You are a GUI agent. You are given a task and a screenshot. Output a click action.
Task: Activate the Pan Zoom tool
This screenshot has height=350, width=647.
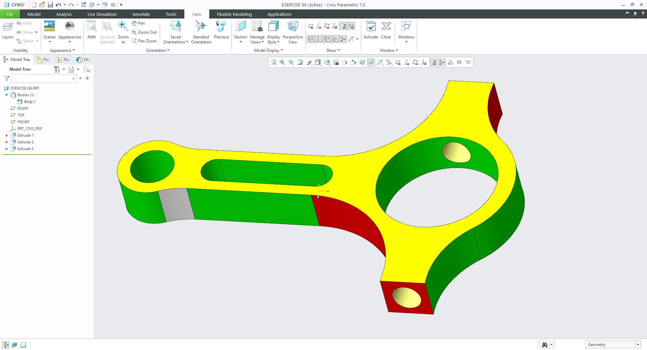point(144,41)
